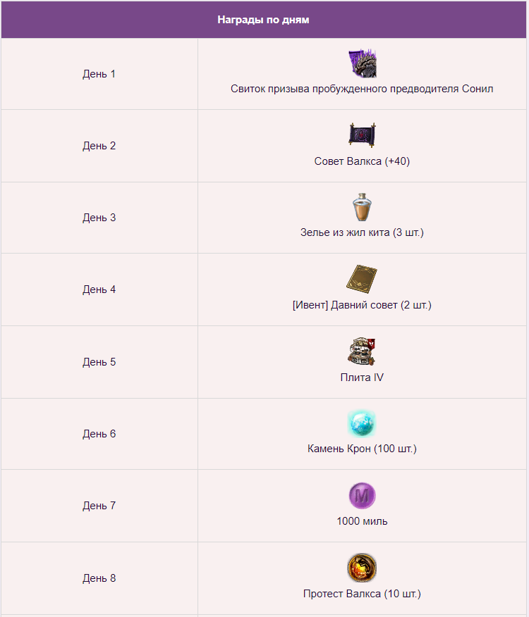Click '[Ивент] Давний совет (2 шт.)' text
Image resolution: width=529 pixels, height=617 pixels.
(362, 305)
